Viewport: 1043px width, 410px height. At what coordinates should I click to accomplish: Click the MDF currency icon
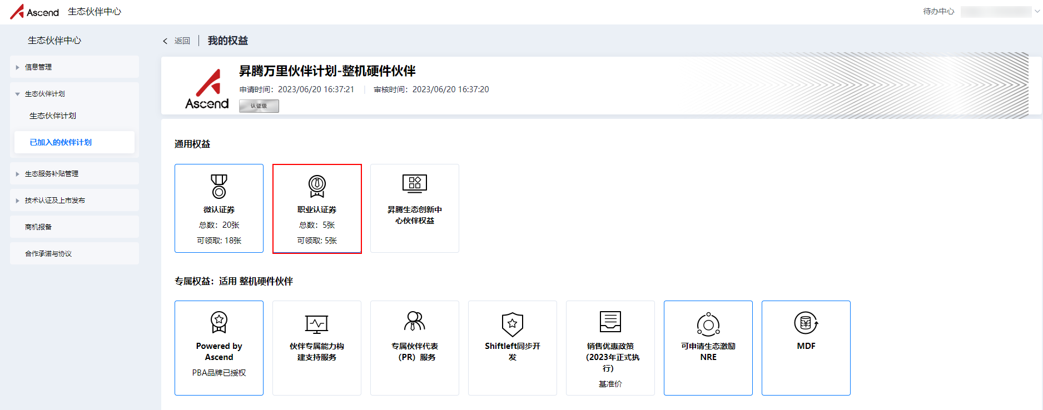point(806,323)
